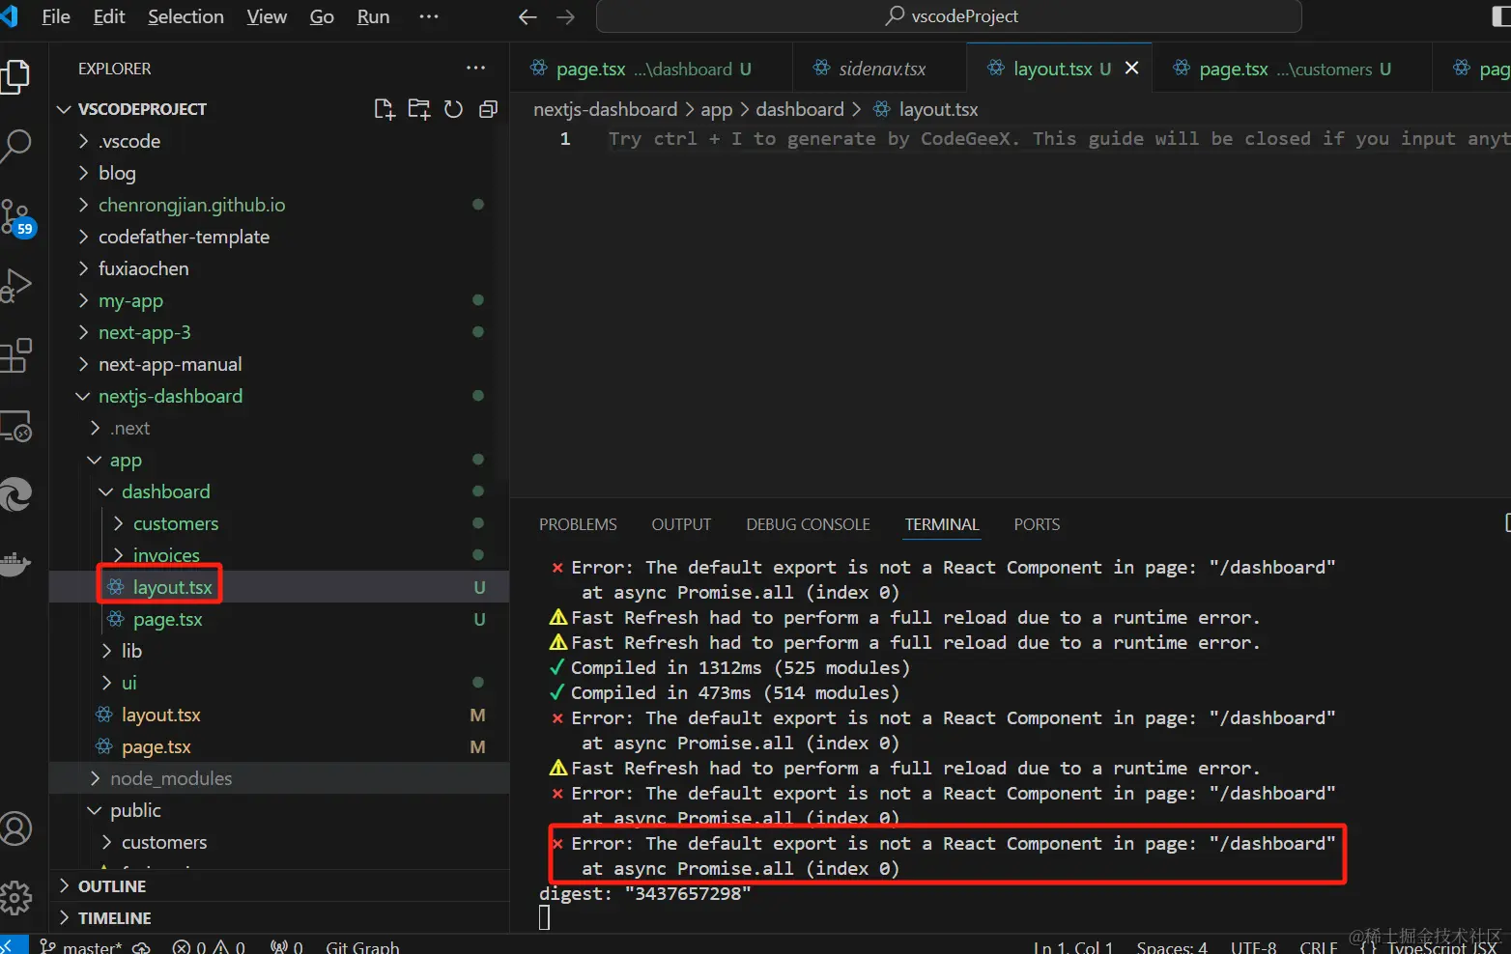Switch to page.tsx customers editor tab
Viewport: 1511px width, 954px height.
pyautogui.click(x=1292, y=69)
